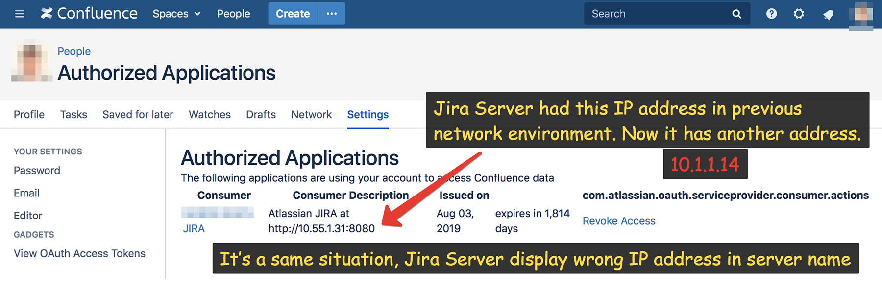Click the profile picture beside page title
The width and height of the screenshot is (882, 283).
[32, 61]
